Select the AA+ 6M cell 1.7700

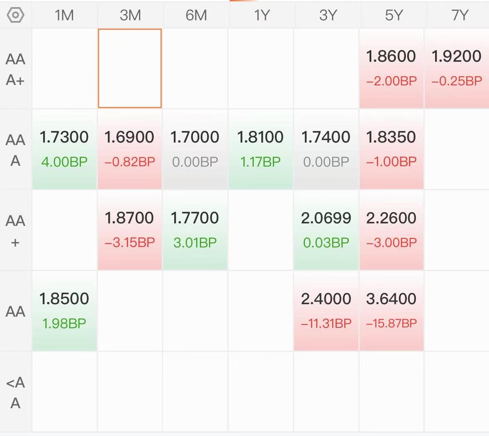[x=195, y=230]
